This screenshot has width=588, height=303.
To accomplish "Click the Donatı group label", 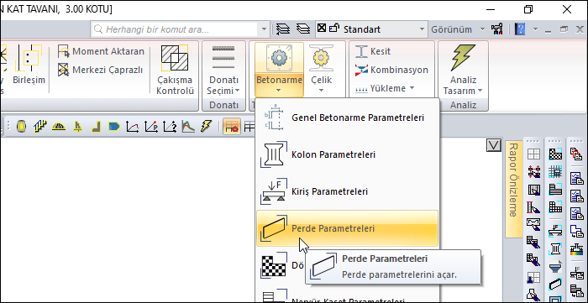I will tap(223, 105).
